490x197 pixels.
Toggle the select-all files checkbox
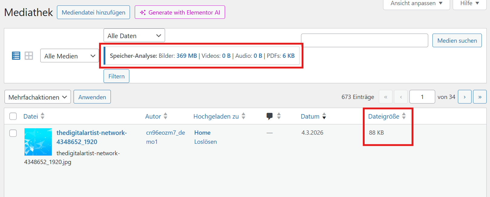pos(13,116)
